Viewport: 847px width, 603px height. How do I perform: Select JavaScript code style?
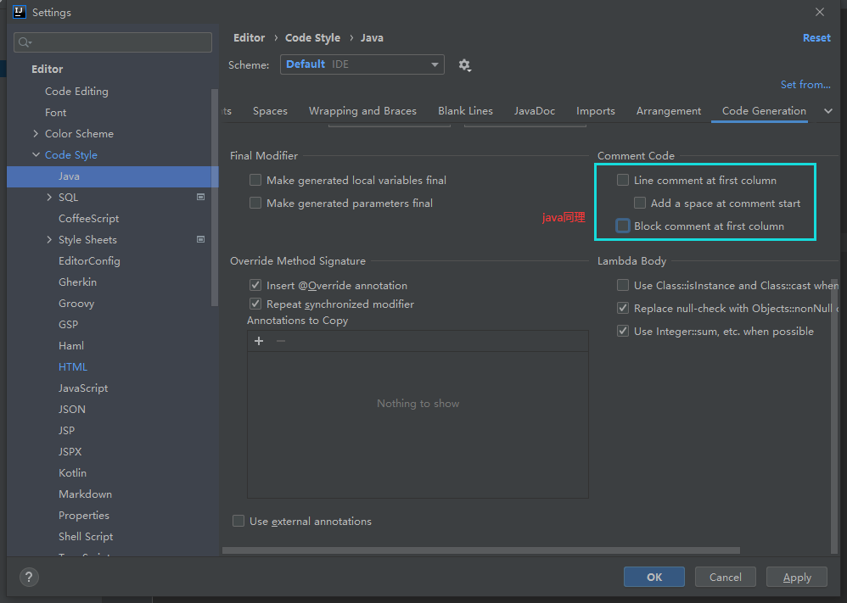point(82,388)
